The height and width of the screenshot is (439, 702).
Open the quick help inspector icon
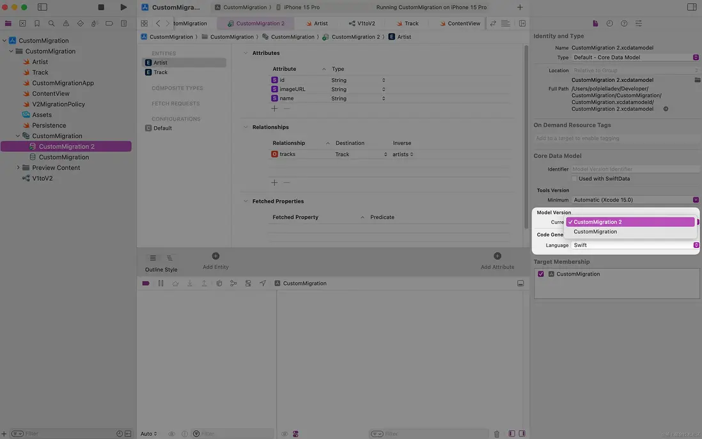tap(624, 23)
